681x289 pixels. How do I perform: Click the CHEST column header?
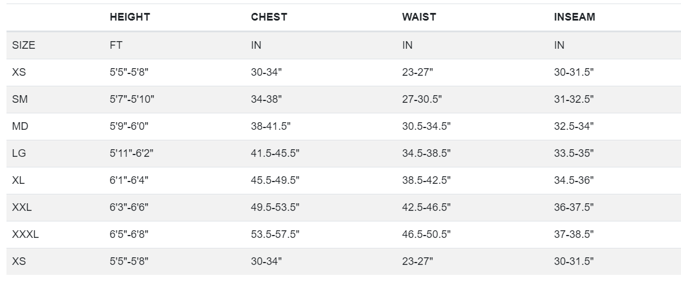click(269, 17)
